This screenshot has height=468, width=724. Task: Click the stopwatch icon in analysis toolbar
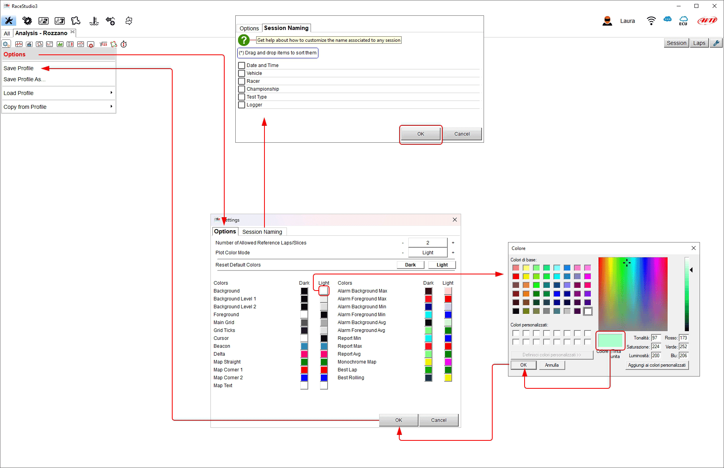coord(124,44)
